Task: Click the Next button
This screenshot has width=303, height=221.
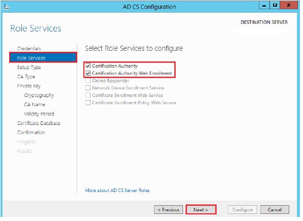Action: [201, 210]
